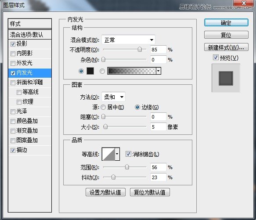Select 样式 styles list header
The height and width of the screenshot is (220, 256).
coord(30,24)
